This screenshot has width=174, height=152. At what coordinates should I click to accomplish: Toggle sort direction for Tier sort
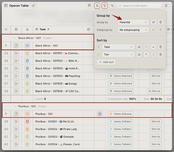[139, 54]
